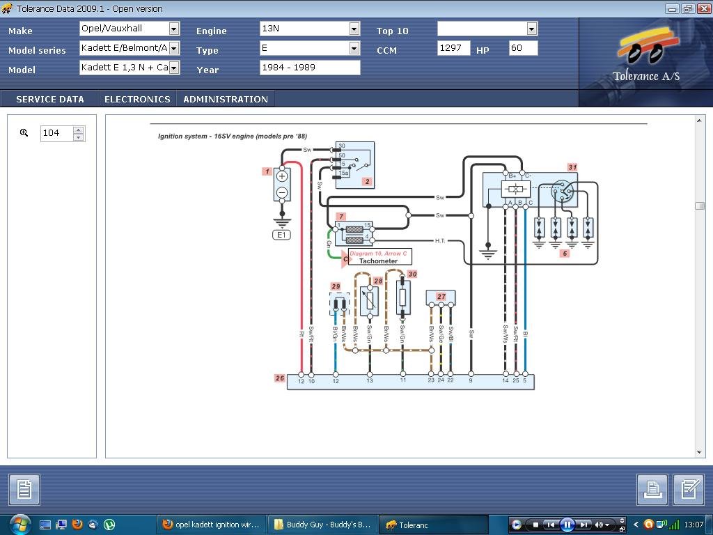Click the media player toolbar logo icon
This screenshot has height=535, width=713.
pos(516,525)
